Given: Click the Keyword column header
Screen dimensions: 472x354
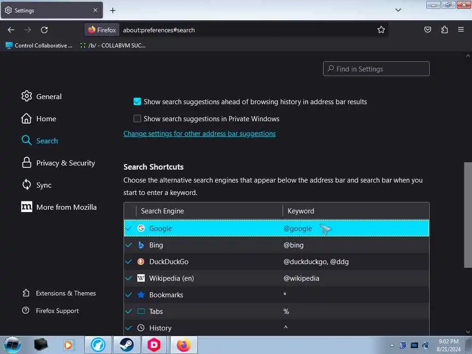Looking at the screenshot, I should (x=356, y=211).
